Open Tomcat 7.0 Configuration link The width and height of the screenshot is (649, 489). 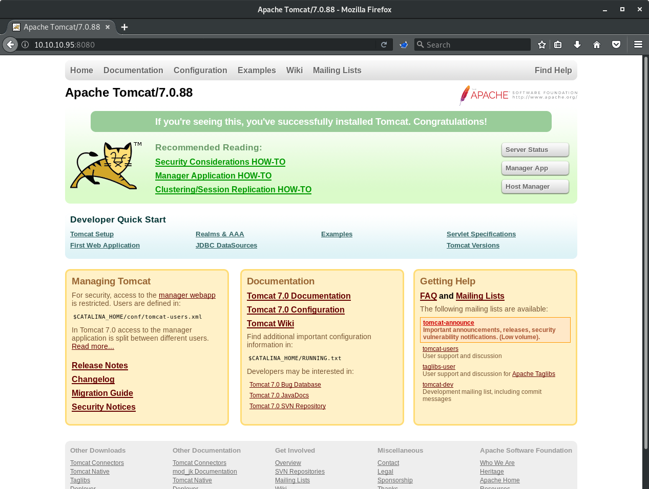coord(296,310)
